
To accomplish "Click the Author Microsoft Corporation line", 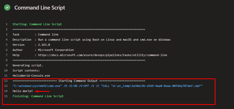I will (43, 50).
